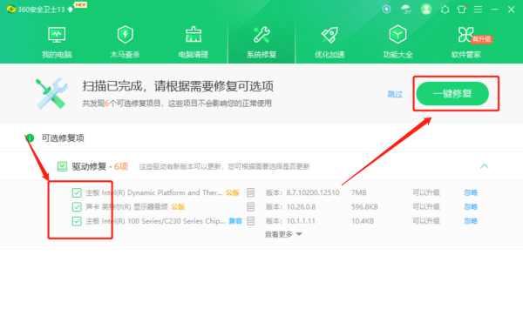Viewport: 523px width, 329px height.
Task: Ignore the 100 Series chipset driver update
Action: [x=471, y=221]
